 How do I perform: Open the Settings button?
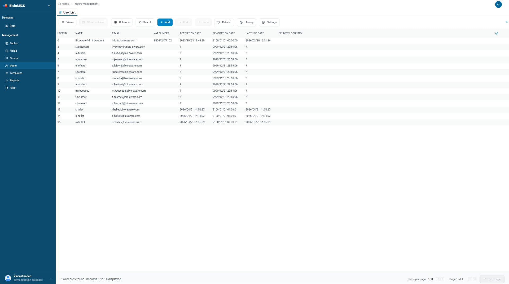coord(269,22)
